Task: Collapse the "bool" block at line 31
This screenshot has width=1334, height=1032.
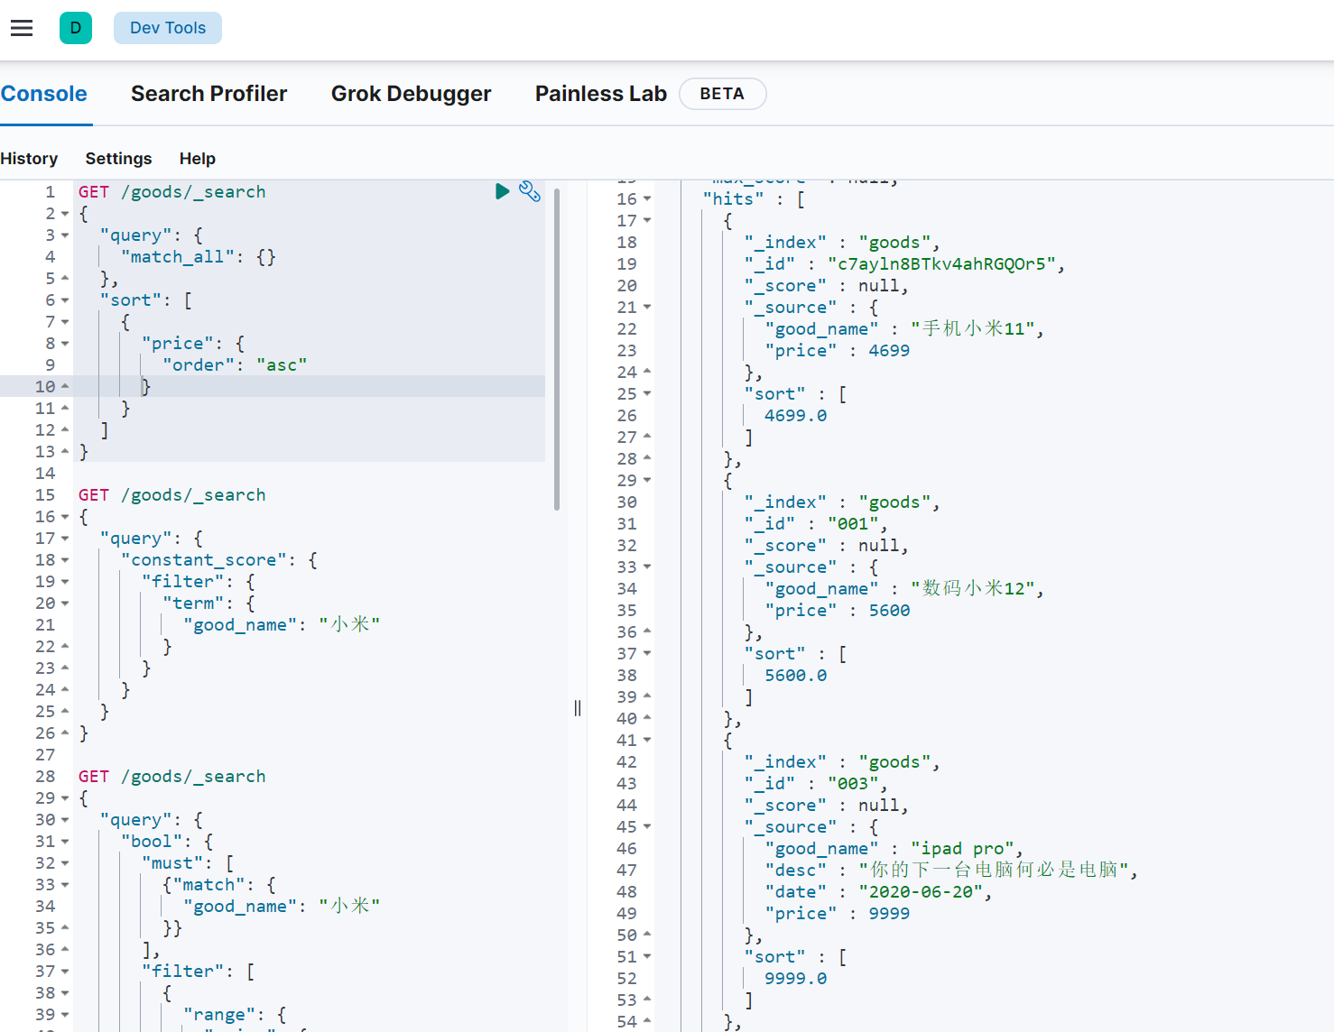Action: 65,842
